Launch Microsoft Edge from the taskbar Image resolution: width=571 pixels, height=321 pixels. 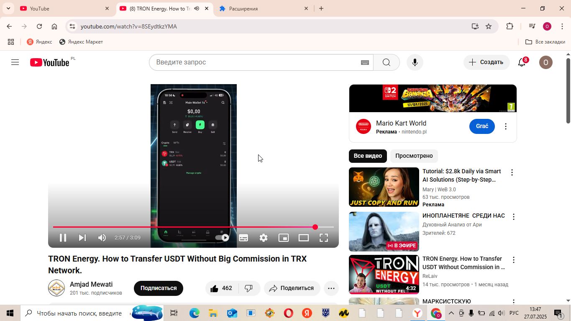(x=195, y=313)
